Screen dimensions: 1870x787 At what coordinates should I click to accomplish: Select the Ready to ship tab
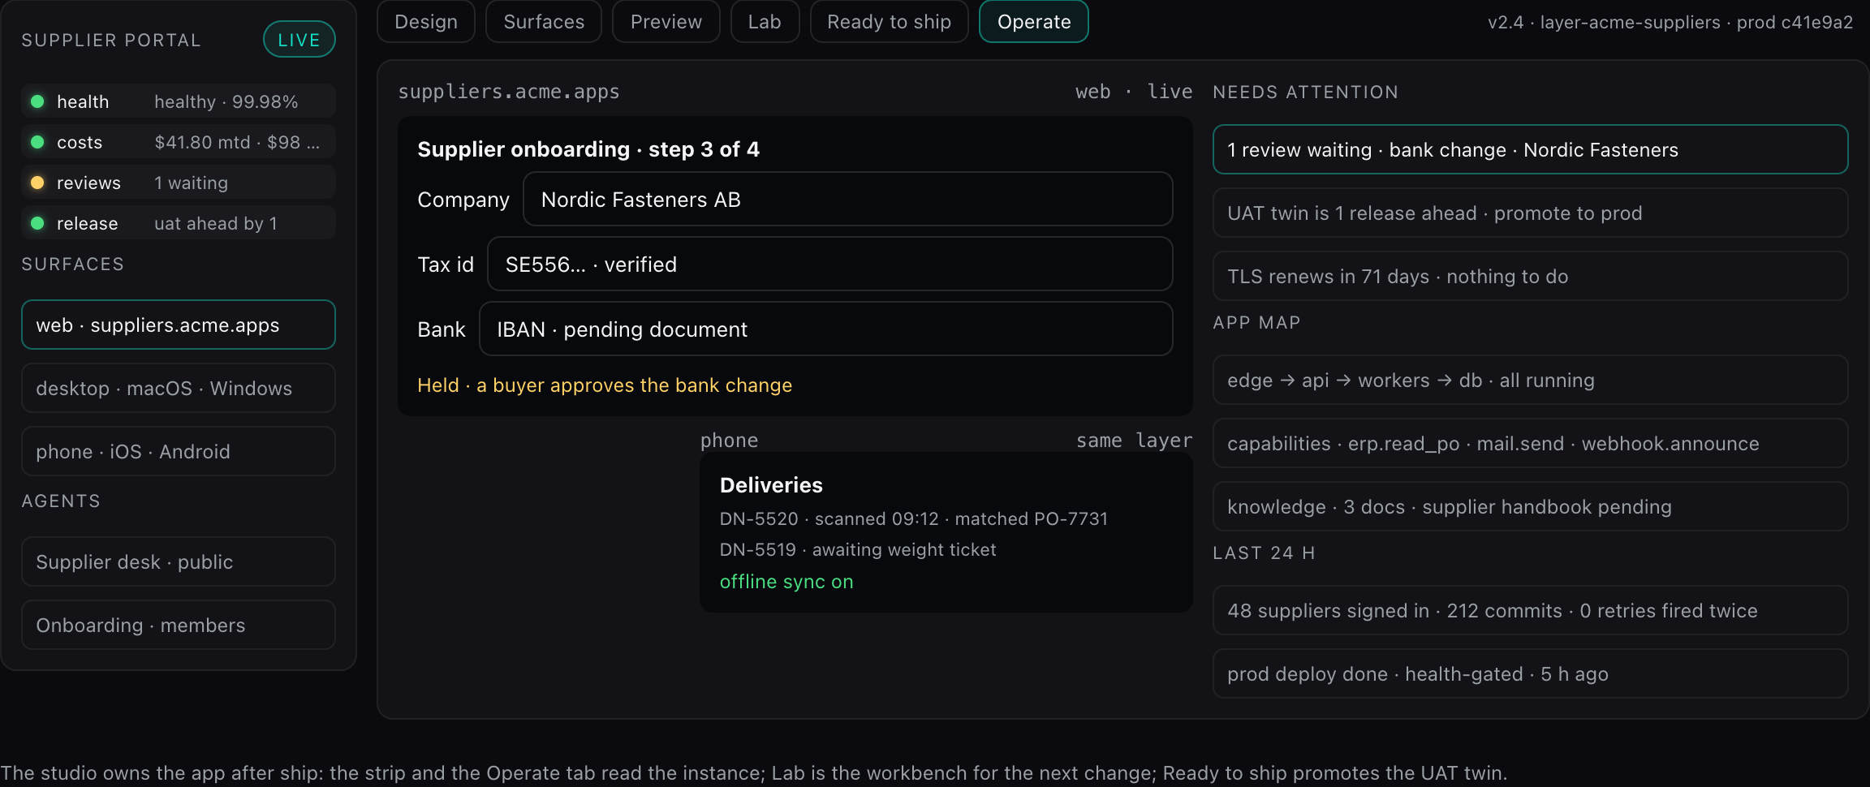(889, 22)
